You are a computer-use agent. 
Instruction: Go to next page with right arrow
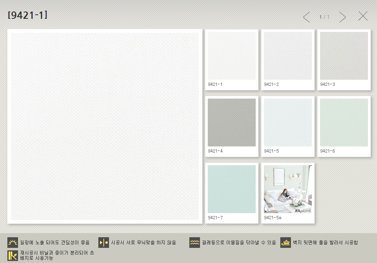343,17
